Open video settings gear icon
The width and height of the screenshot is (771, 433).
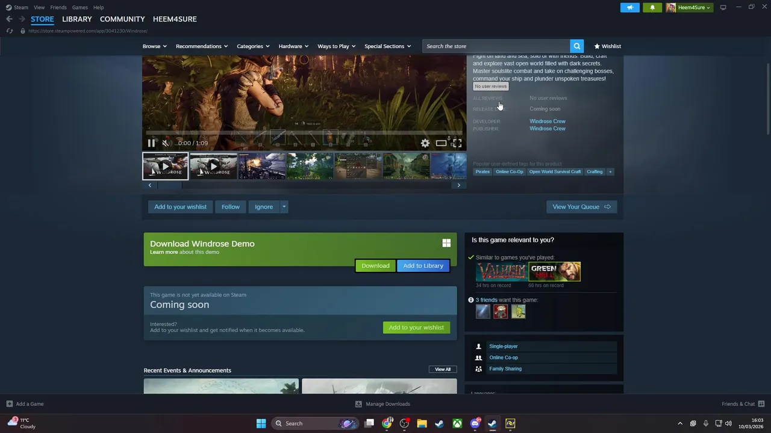[x=425, y=143]
